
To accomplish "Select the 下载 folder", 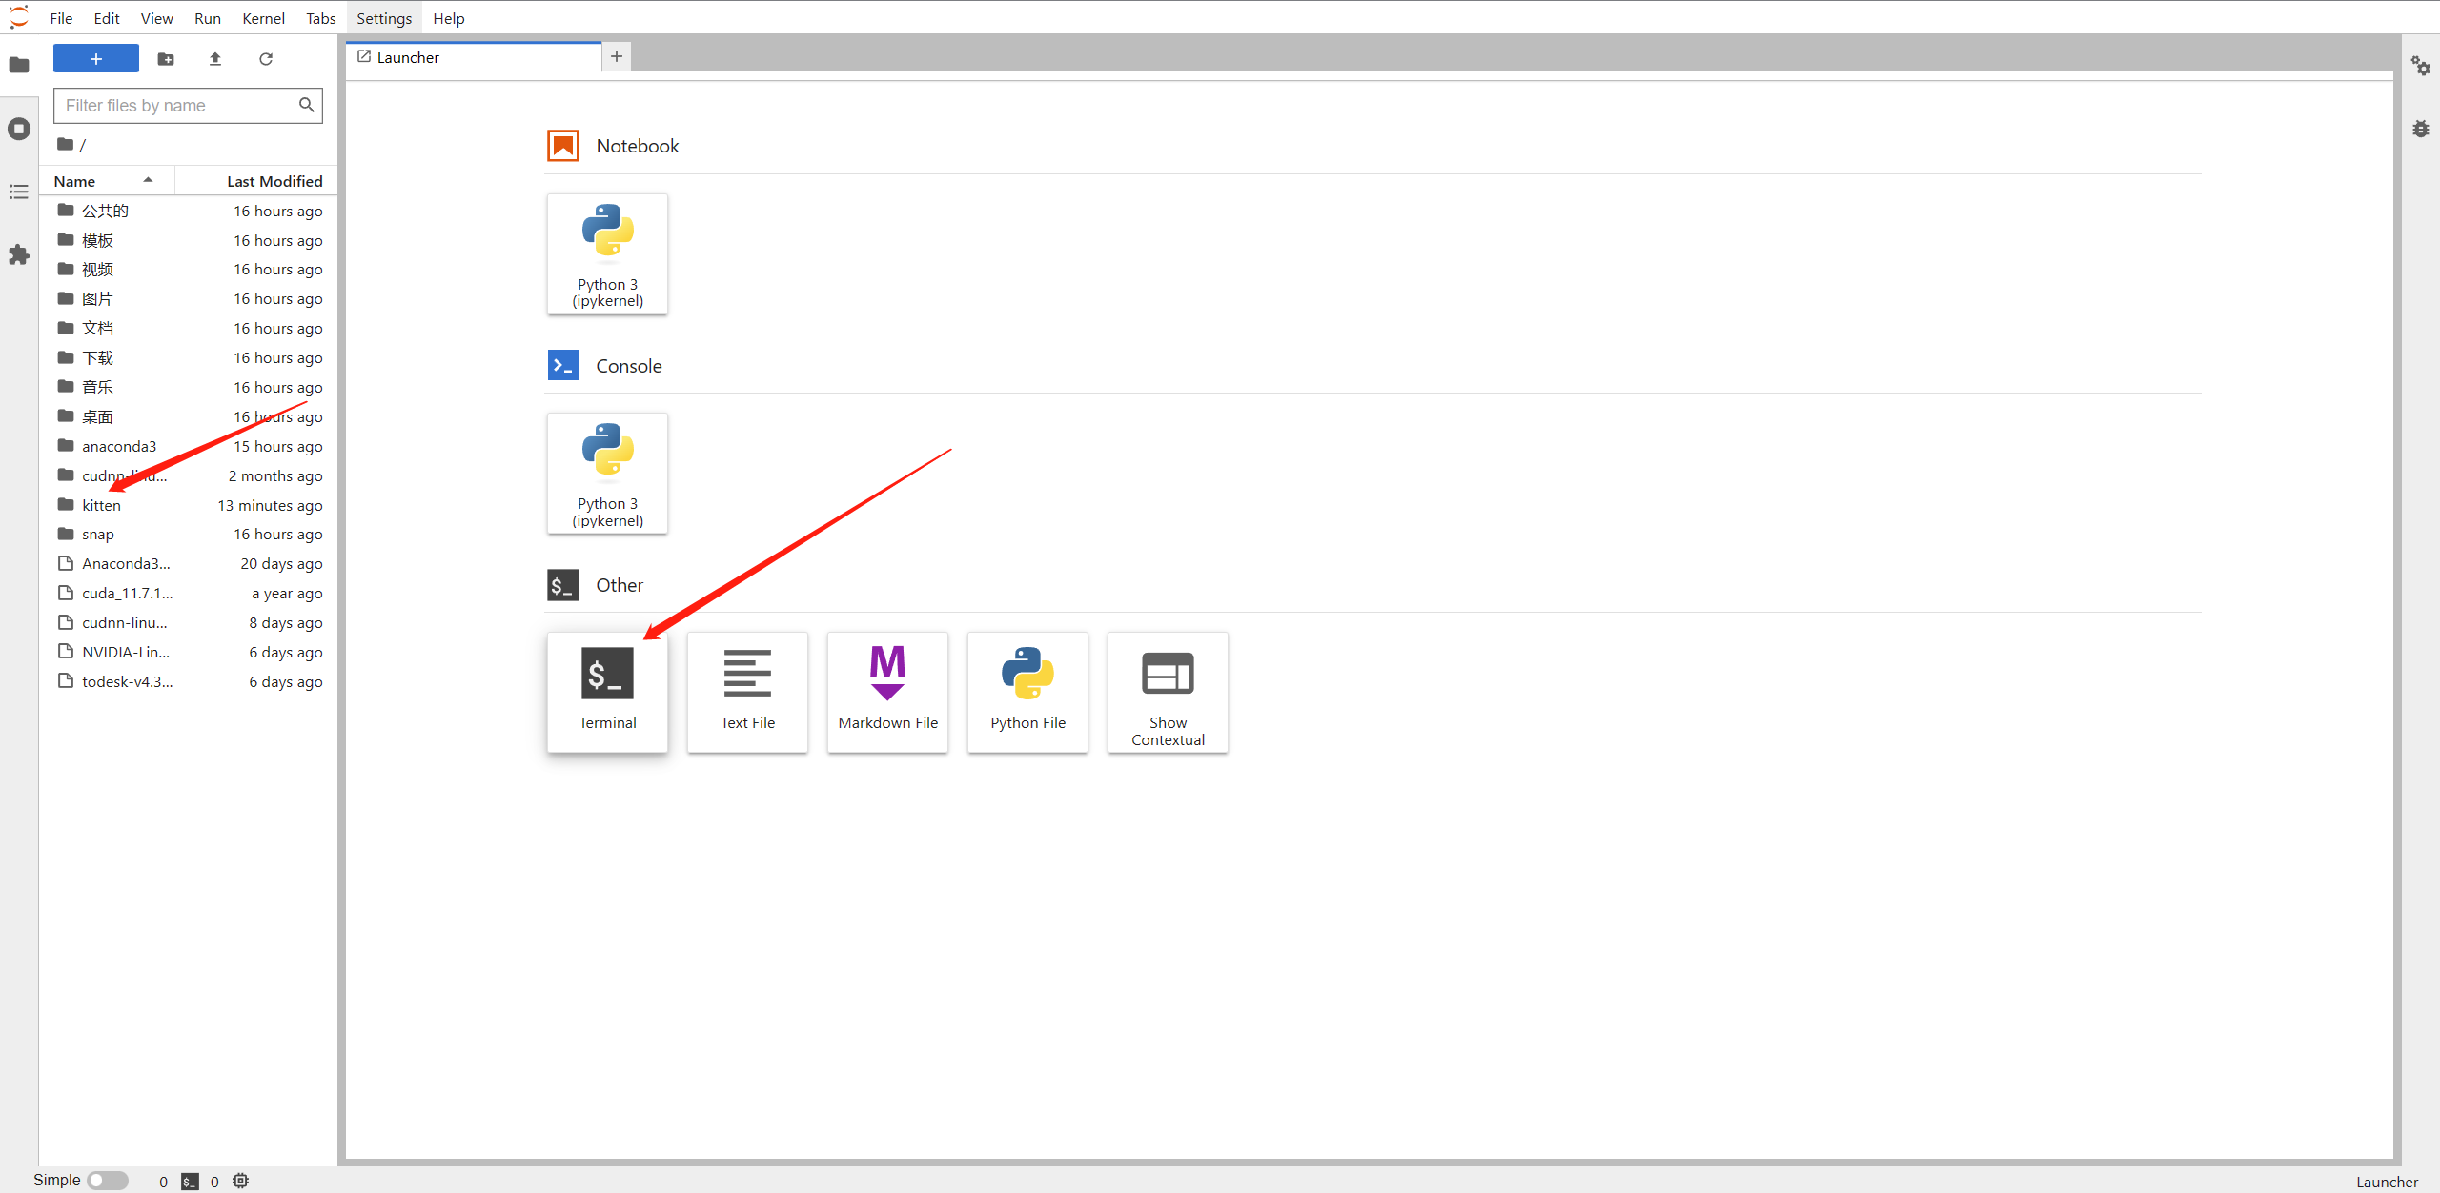I will 189,357.
